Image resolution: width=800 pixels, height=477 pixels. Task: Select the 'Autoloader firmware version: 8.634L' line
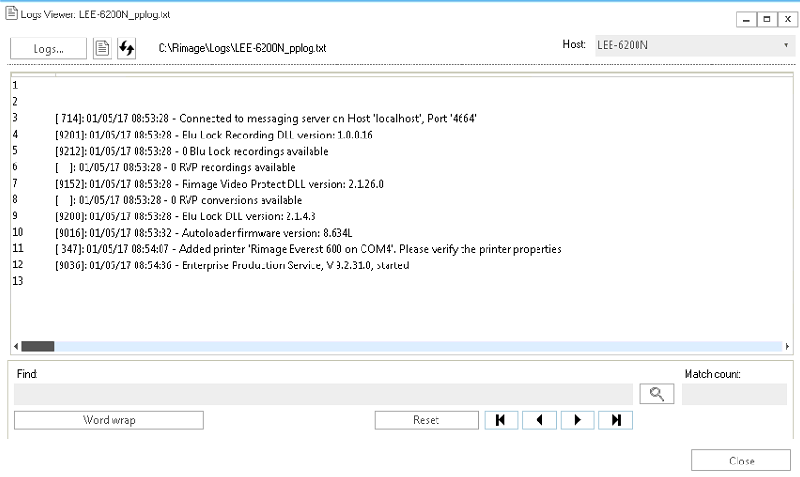[x=204, y=233]
